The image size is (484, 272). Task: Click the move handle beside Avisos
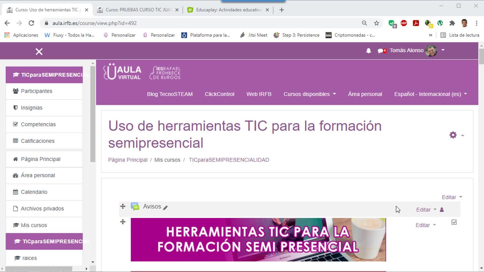[123, 206]
